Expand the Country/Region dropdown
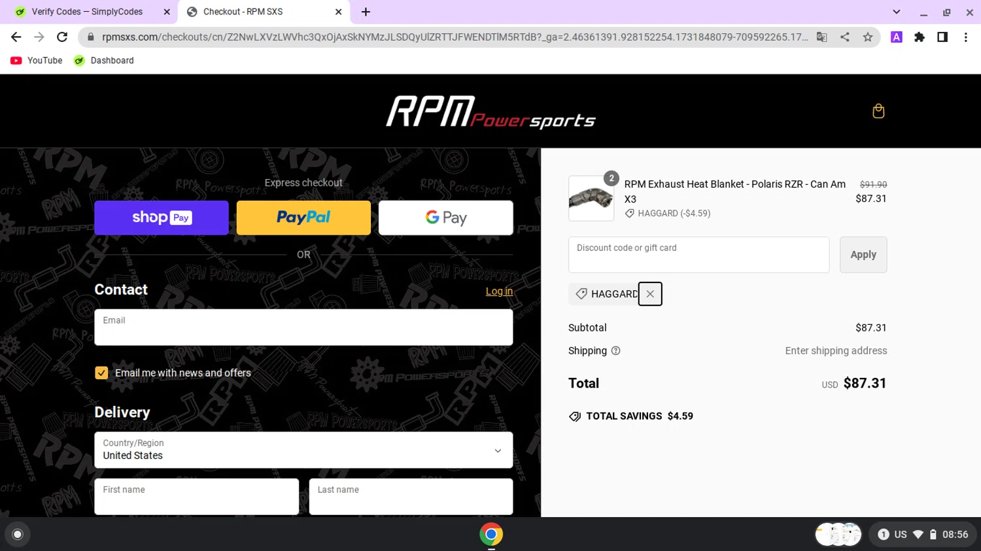The width and height of the screenshot is (981, 551). 303,450
